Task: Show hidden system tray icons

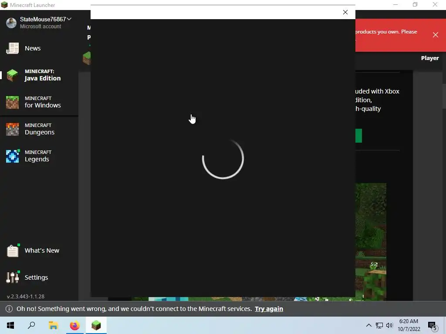Action: click(x=368, y=325)
